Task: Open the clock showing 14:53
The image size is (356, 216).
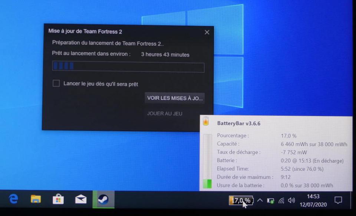Action: tap(313, 196)
